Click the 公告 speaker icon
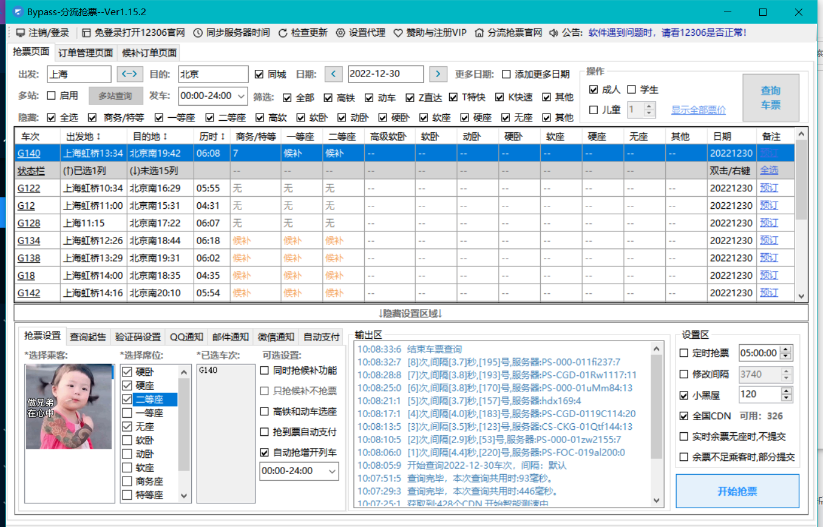This screenshot has height=527, width=823. [554, 33]
